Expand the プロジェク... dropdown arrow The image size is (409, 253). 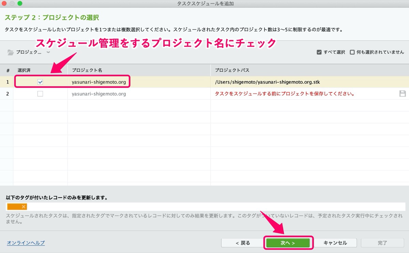point(48,52)
